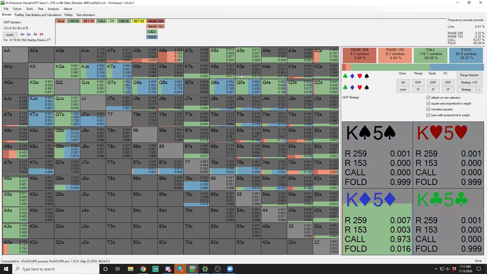Open the Solver menu
This screenshot has height=274, width=487.
[x=17, y=9]
